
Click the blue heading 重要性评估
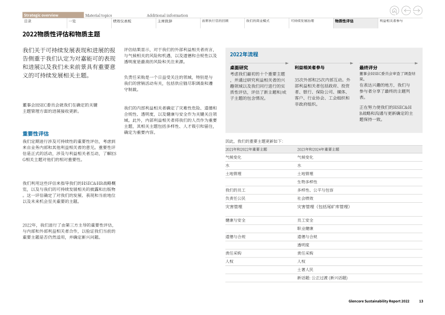[36, 134]
